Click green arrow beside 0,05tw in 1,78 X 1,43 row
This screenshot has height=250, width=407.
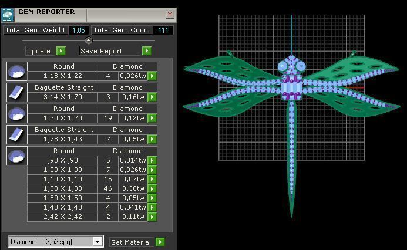click(x=152, y=140)
